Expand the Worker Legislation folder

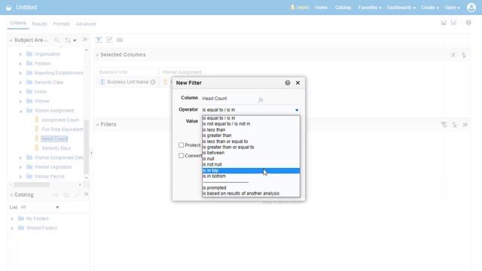20,167
